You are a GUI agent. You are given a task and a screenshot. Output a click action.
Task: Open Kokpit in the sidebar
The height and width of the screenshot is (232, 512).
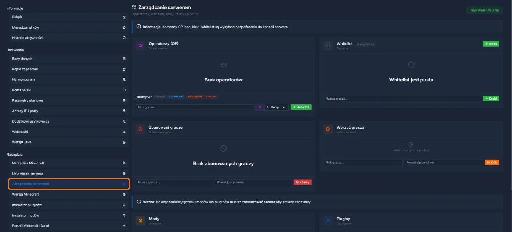point(69,17)
